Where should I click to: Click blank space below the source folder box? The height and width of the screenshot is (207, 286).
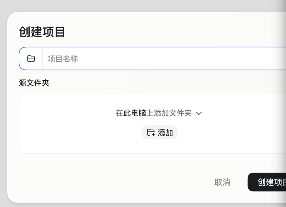tap(109, 163)
